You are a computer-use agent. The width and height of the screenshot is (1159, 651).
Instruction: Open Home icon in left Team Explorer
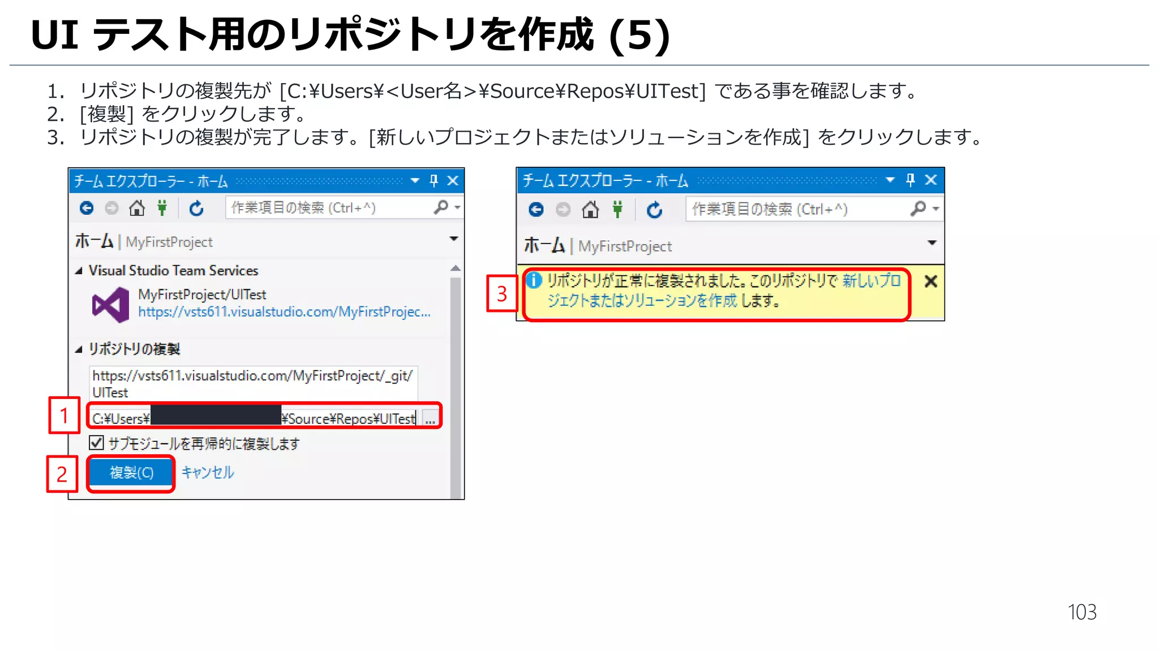click(x=137, y=209)
